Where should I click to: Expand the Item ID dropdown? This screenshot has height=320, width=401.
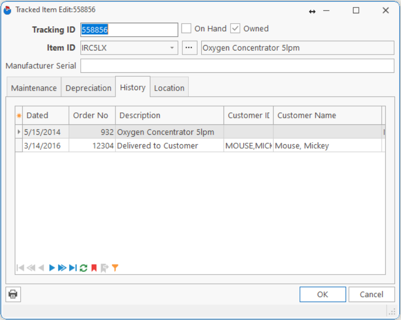172,48
